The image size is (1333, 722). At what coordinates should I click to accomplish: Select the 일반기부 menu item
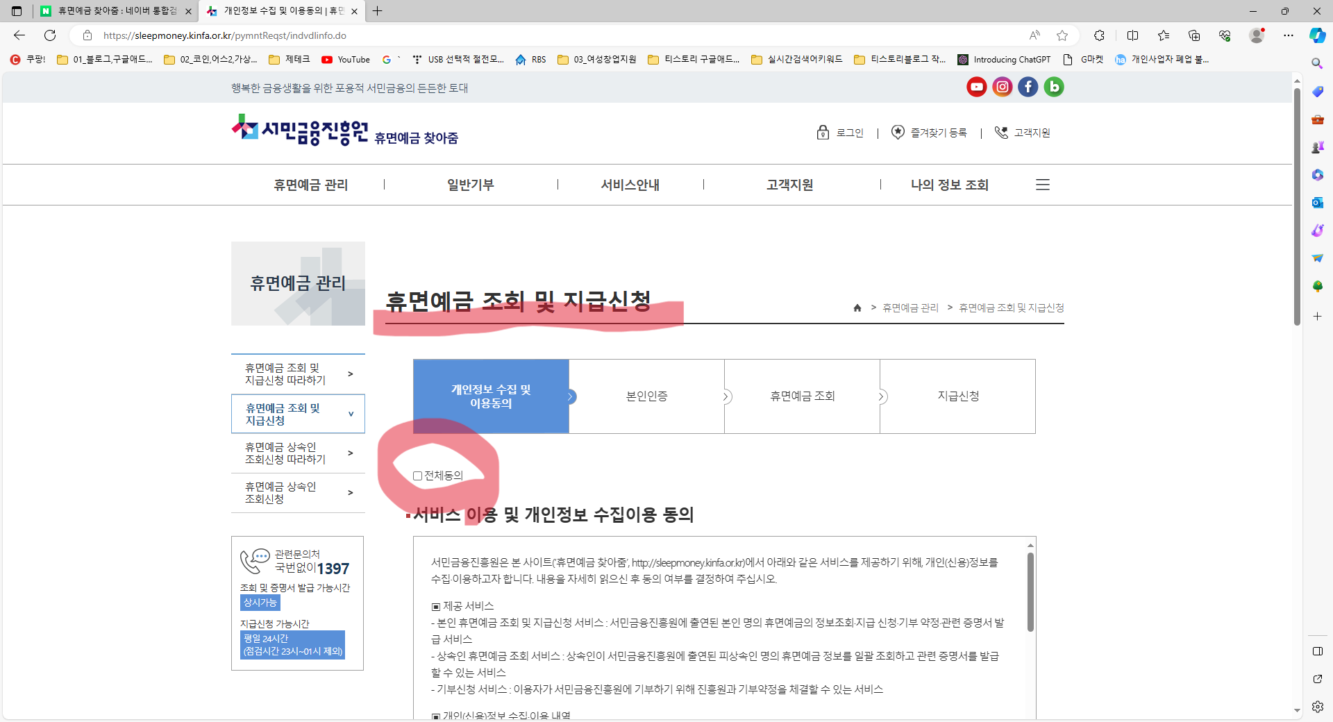tap(470, 185)
